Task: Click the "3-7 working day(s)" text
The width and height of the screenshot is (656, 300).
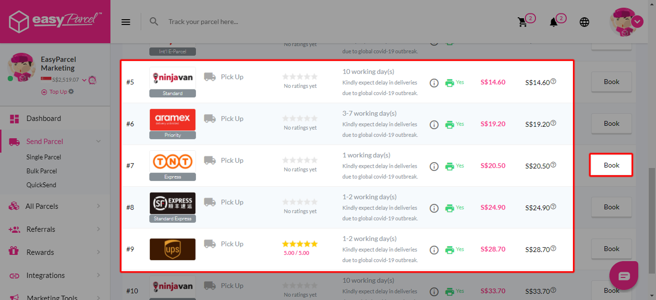Action: coord(370,113)
